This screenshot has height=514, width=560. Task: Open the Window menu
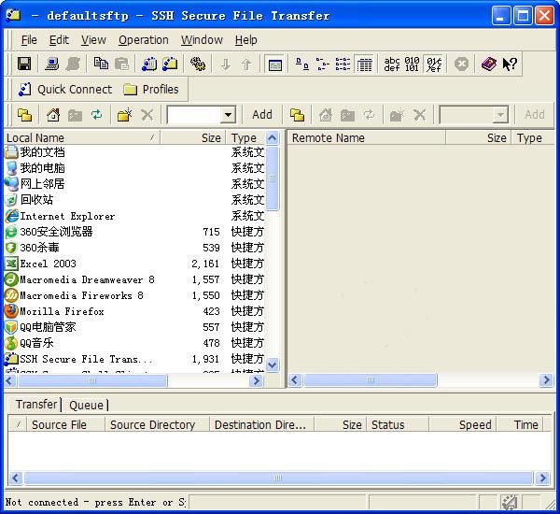[x=202, y=39]
